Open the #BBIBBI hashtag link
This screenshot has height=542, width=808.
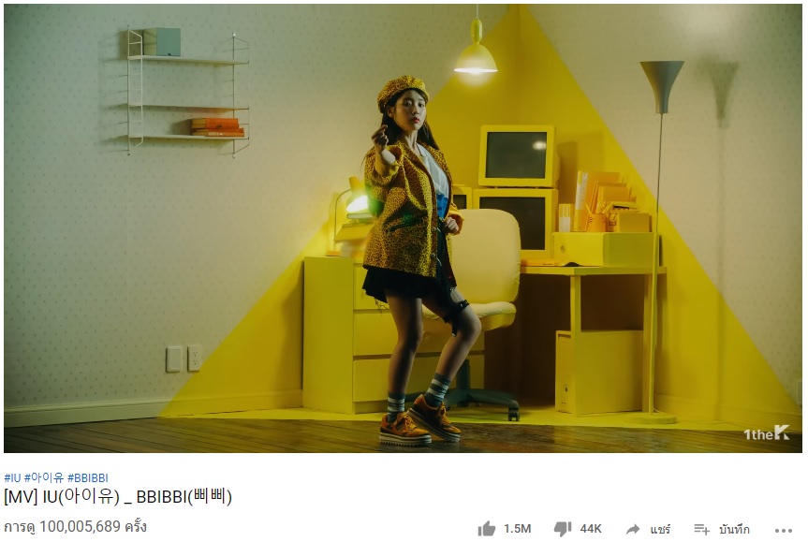tap(88, 477)
